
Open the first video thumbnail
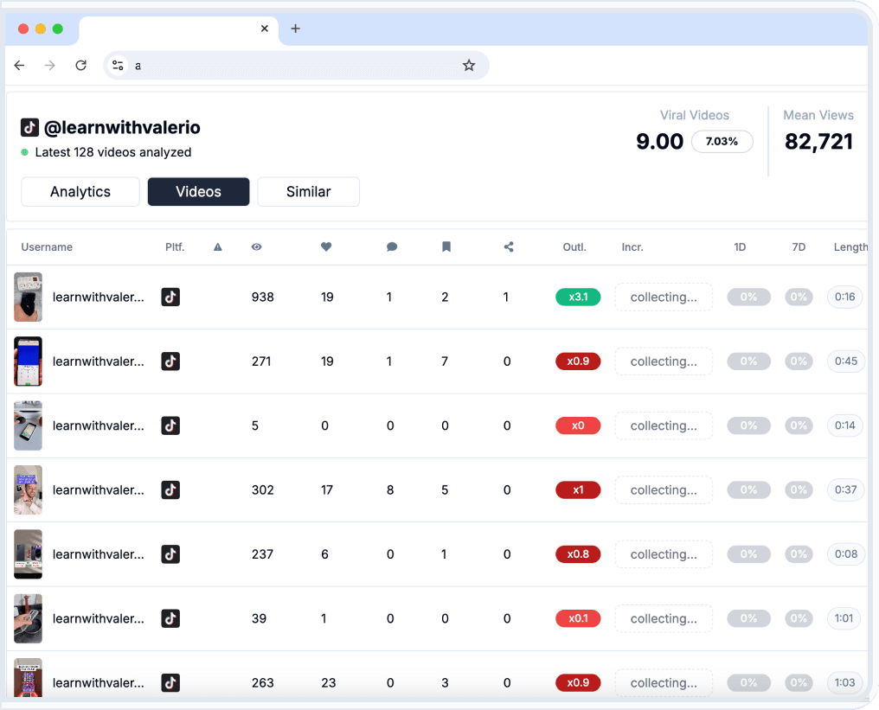[x=28, y=297]
